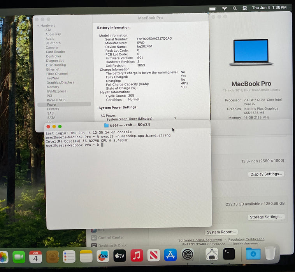
Task: Select ATA in System Information sidebar
Action: click(48, 30)
